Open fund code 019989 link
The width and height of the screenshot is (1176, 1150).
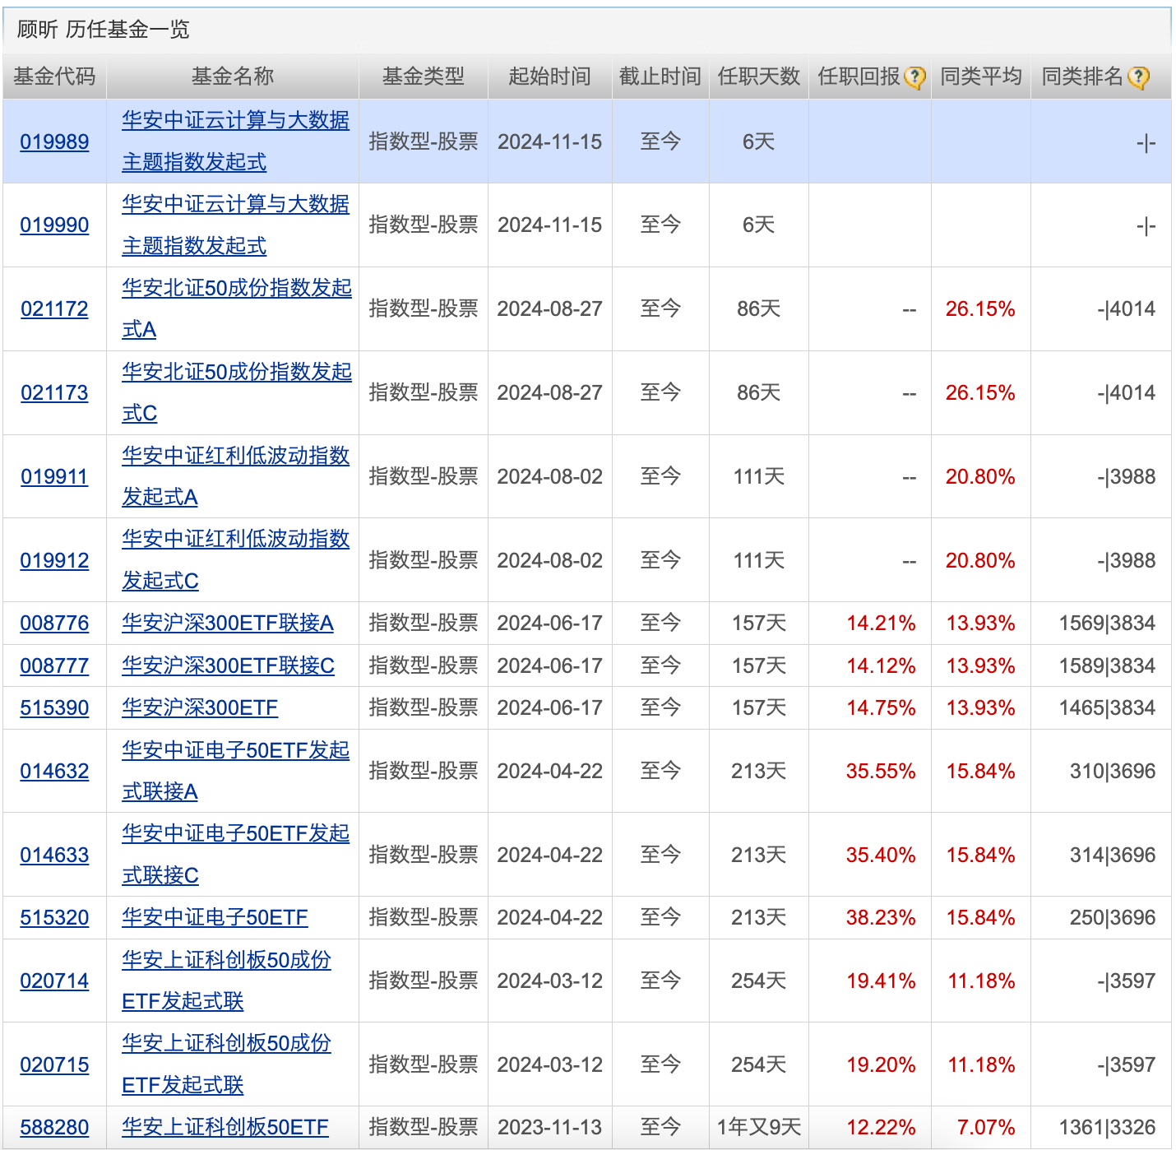[54, 141]
